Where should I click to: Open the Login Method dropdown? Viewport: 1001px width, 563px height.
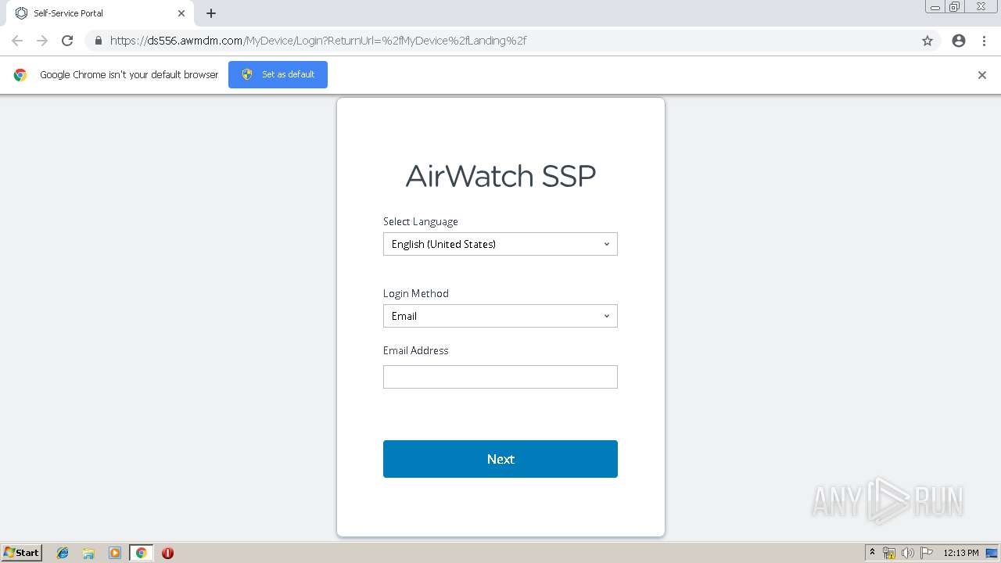500,316
